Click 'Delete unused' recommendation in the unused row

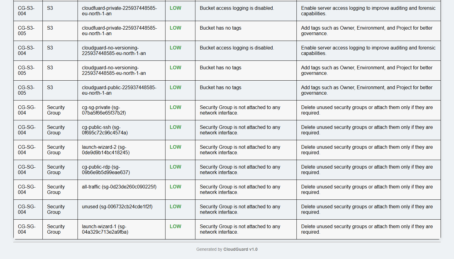[367, 209]
